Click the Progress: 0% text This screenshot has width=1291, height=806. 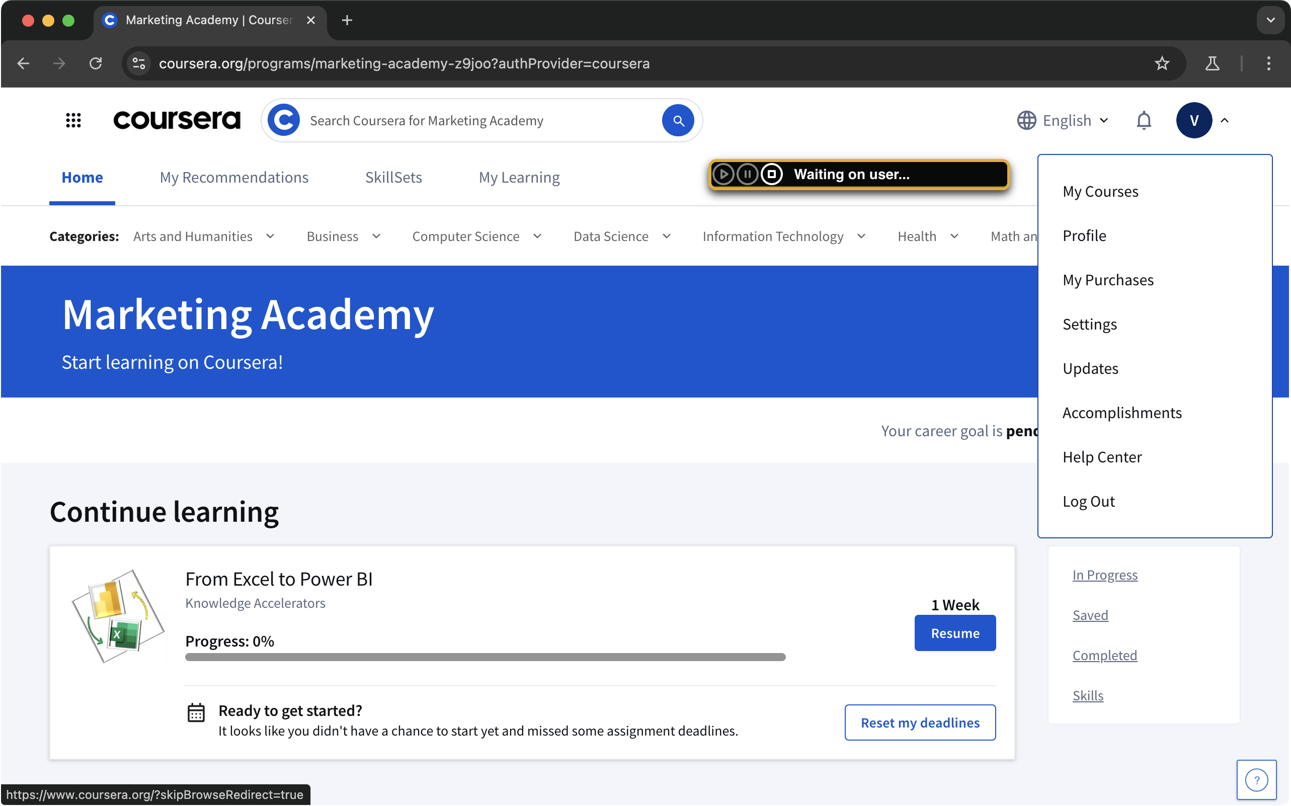(229, 641)
